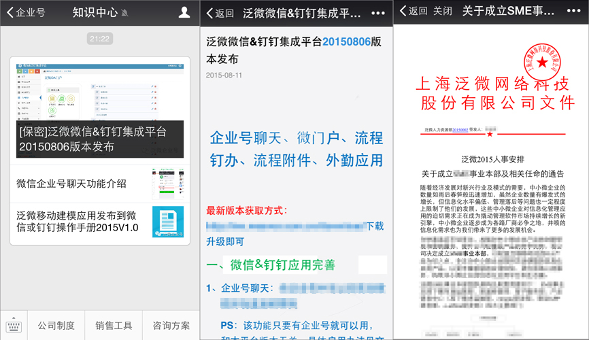Image resolution: width=589 pixels, height=340 pixels.
Task: Click the muted notification bell icon
Action: click(x=125, y=13)
